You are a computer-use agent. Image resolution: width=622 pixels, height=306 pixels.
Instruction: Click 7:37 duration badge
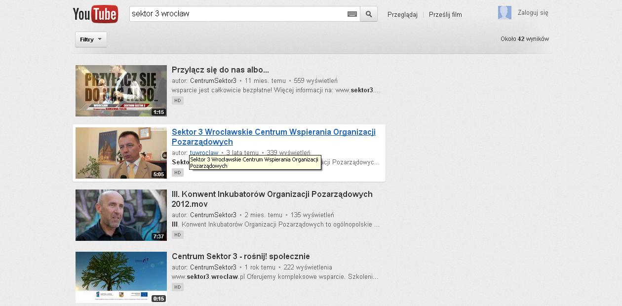(158, 236)
